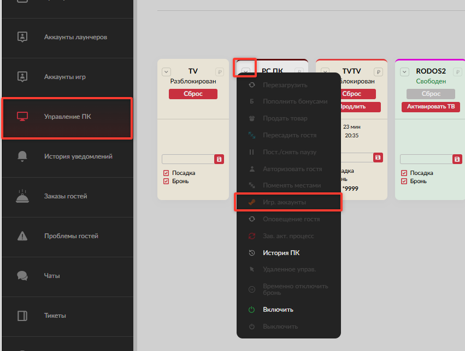465x351 pixels.
Task: Click the comment input field on TVTV card
Action: (357, 158)
